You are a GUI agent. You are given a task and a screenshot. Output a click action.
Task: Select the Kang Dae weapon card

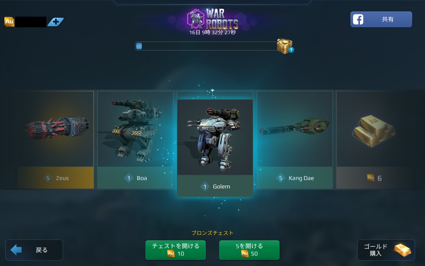pos(295,140)
